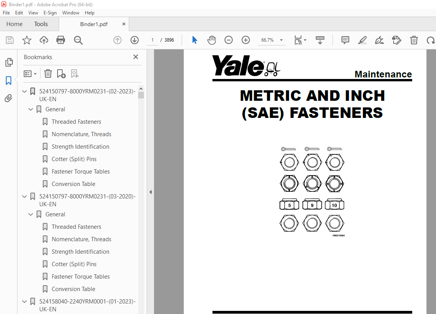
Task: Open second Threaded Fasteners bookmark under 03-2020
Action: (77, 227)
